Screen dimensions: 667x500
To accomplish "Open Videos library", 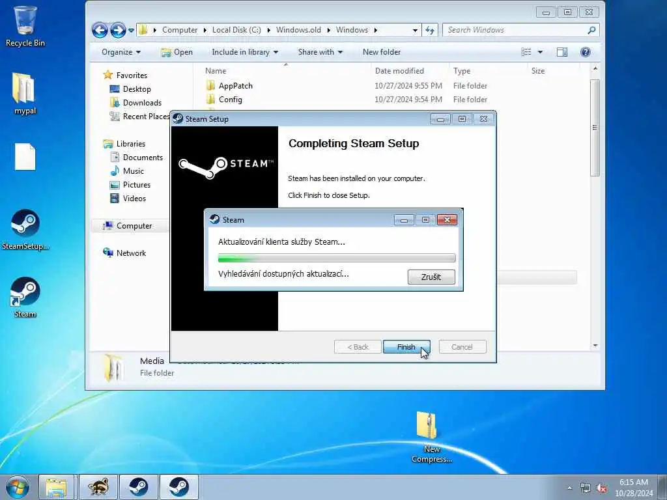I will click(x=128, y=198).
